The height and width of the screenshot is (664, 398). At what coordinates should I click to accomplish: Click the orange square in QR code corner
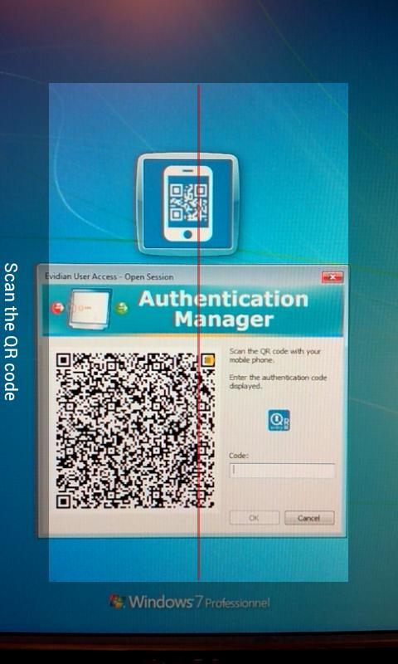pos(207,360)
